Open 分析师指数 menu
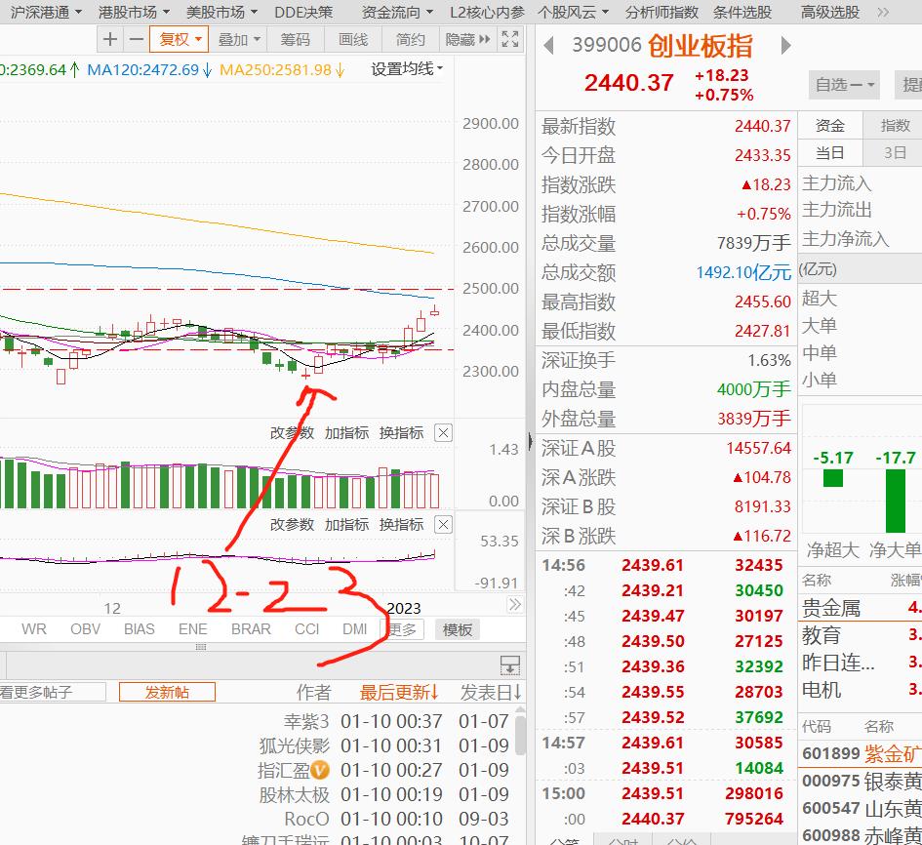 [661, 12]
